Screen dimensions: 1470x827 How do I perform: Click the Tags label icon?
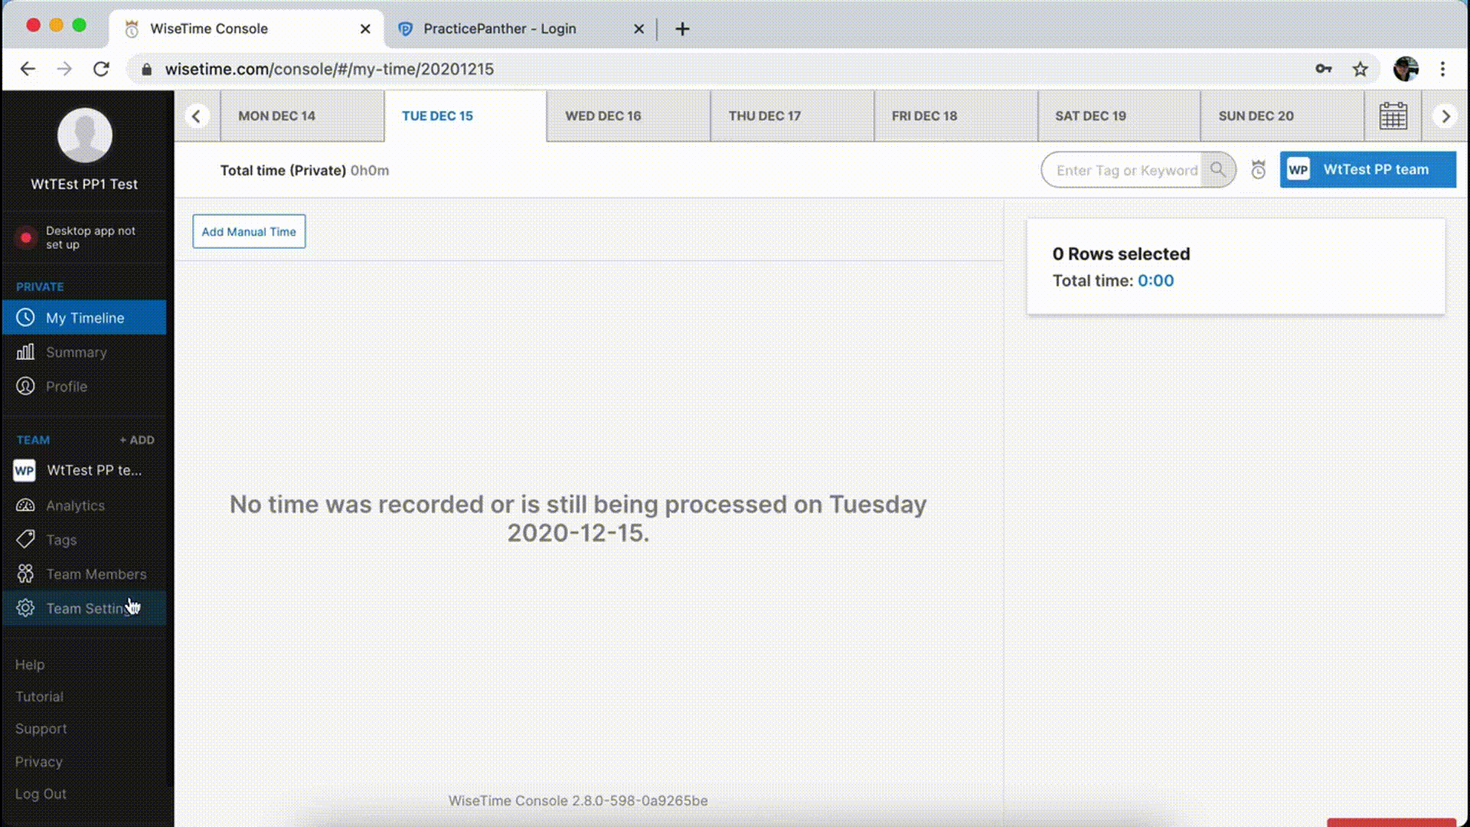point(25,539)
